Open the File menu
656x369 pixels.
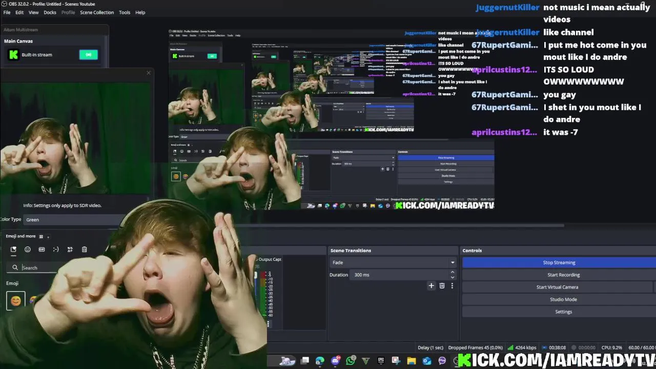(7, 12)
